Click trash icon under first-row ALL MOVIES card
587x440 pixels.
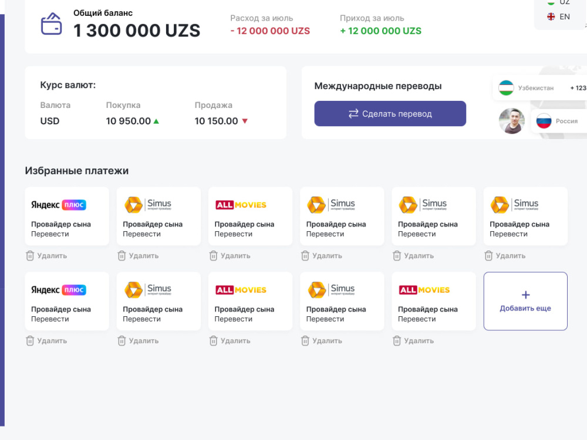214,256
